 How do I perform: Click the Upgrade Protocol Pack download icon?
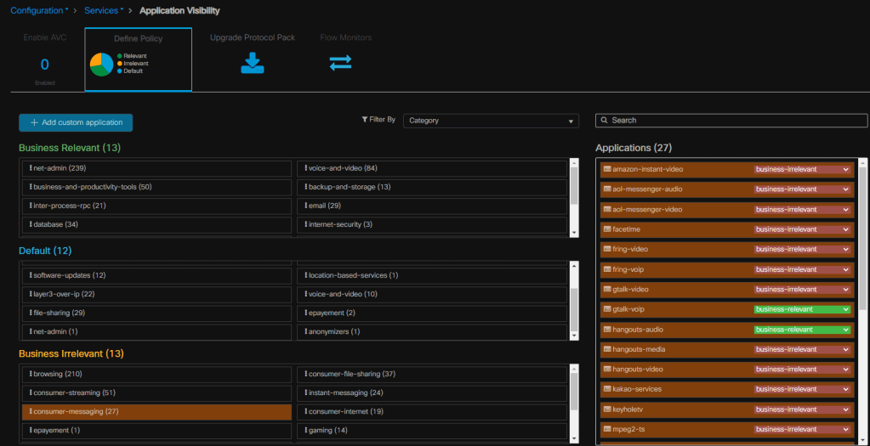[x=252, y=64]
